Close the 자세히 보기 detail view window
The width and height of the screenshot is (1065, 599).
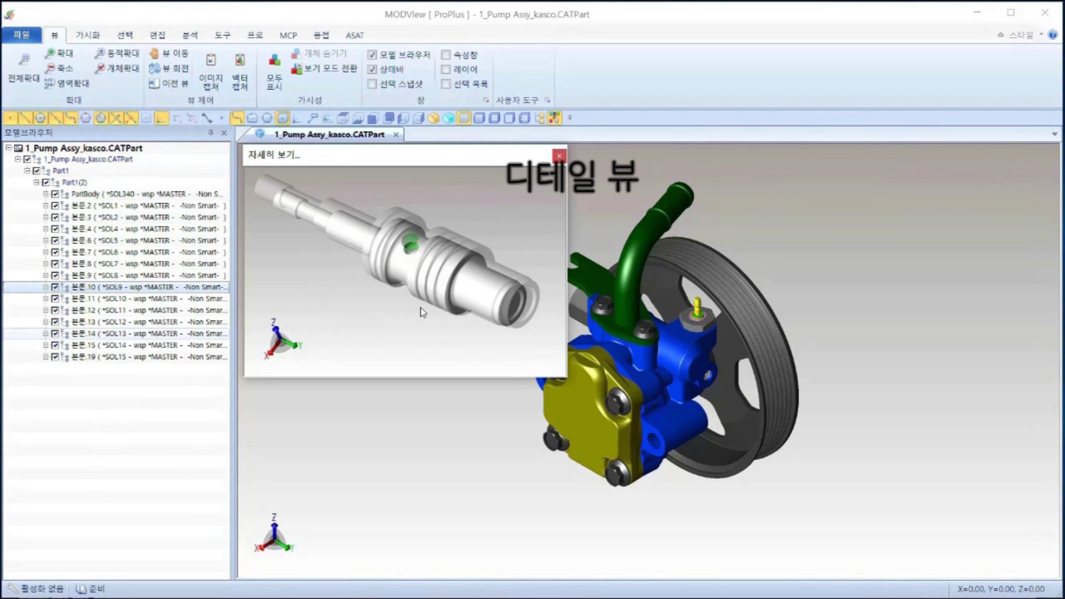click(559, 156)
